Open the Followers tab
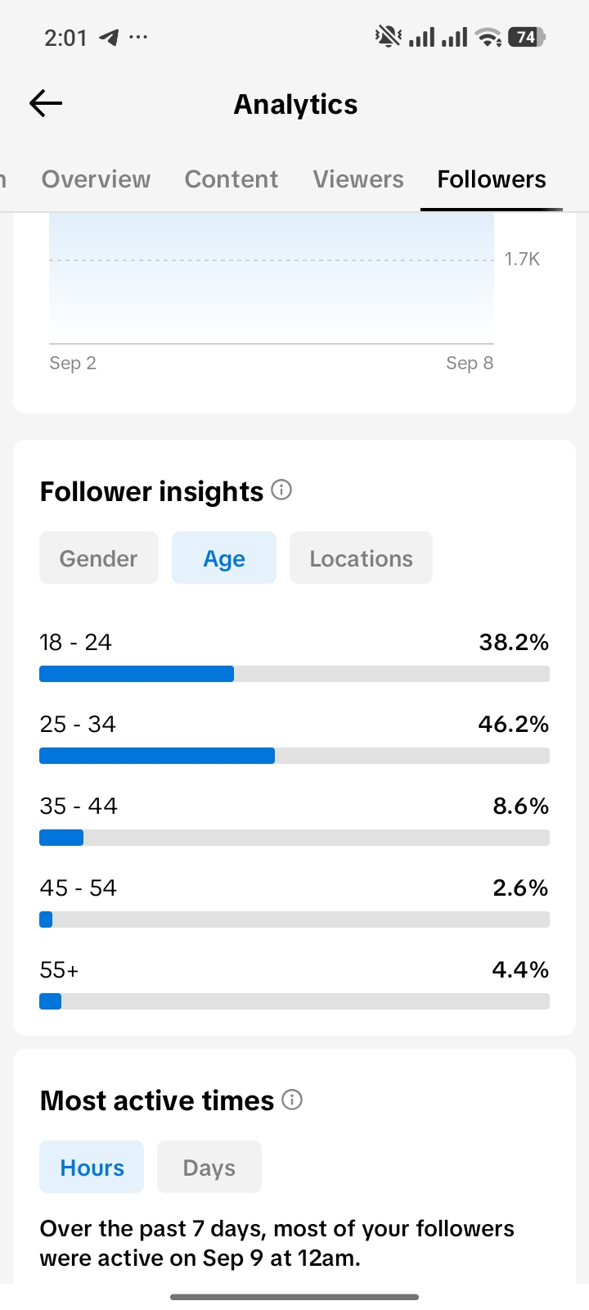The image size is (589, 1310). click(492, 179)
